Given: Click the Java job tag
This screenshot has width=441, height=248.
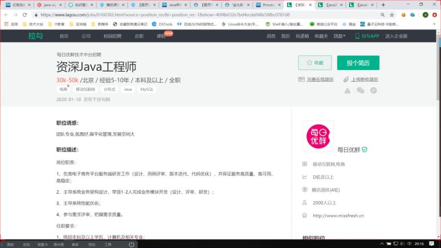Looking at the screenshot, I should tap(128, 89).
